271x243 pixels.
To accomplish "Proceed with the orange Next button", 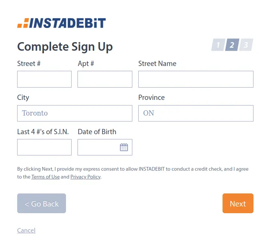I will point(238,203).
